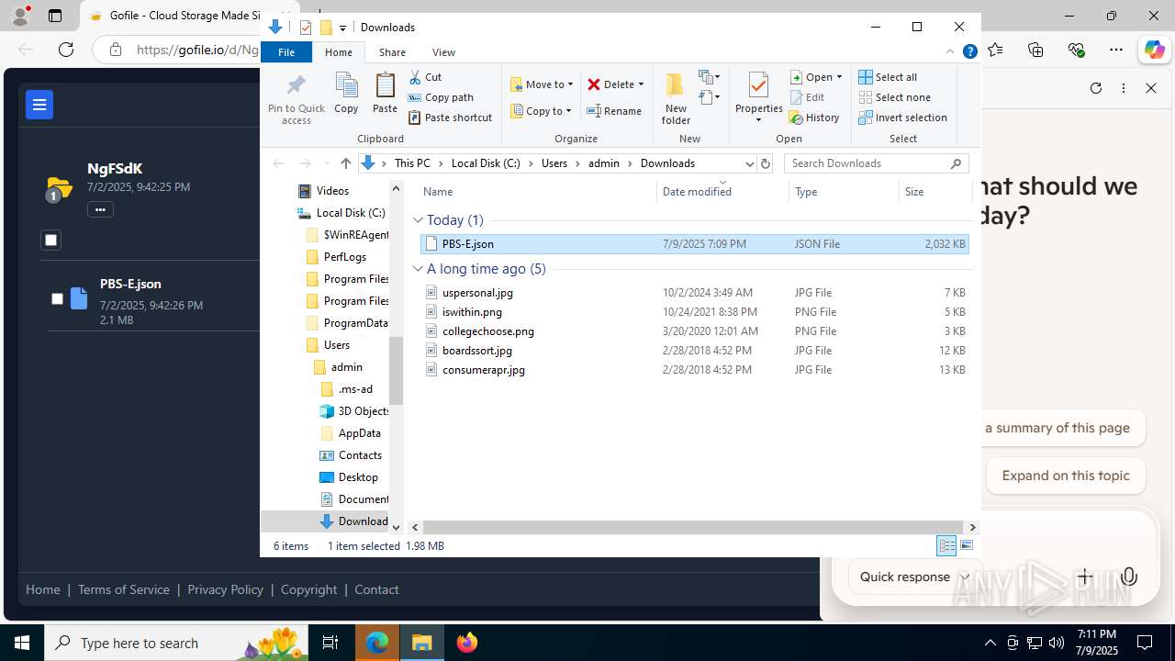Click Edit in Open group

[807, 97]
